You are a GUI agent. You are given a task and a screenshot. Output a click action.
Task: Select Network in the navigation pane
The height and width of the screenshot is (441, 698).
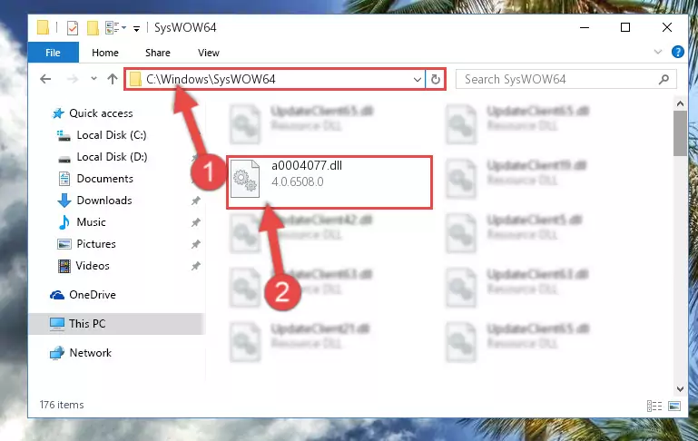tap(91, 352)
